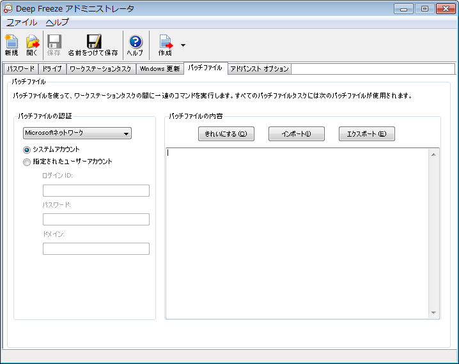Open the ヘルプ menu in the menu bar

(x=58, y=22)
